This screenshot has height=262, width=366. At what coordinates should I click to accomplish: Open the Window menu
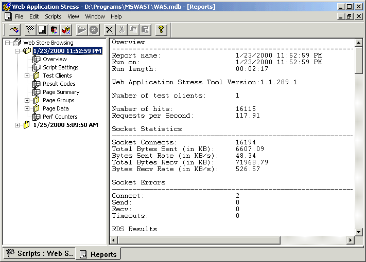95,16
